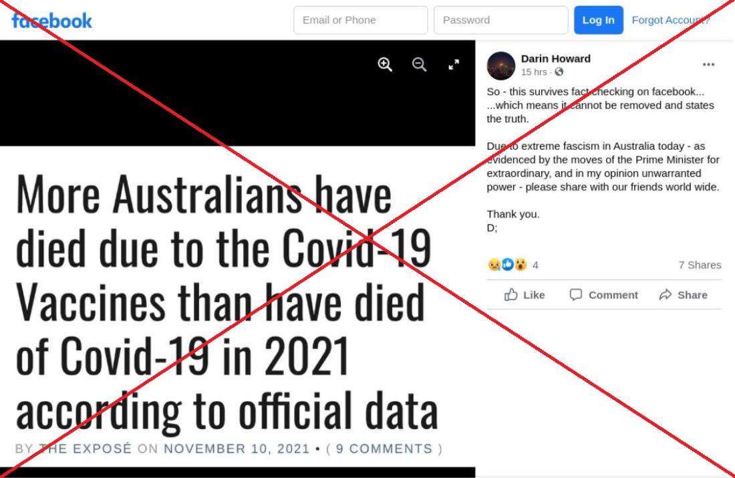Screen dimensions: 735x478
Task: Zoom in on the photo
Action: (x=385, y=64)
